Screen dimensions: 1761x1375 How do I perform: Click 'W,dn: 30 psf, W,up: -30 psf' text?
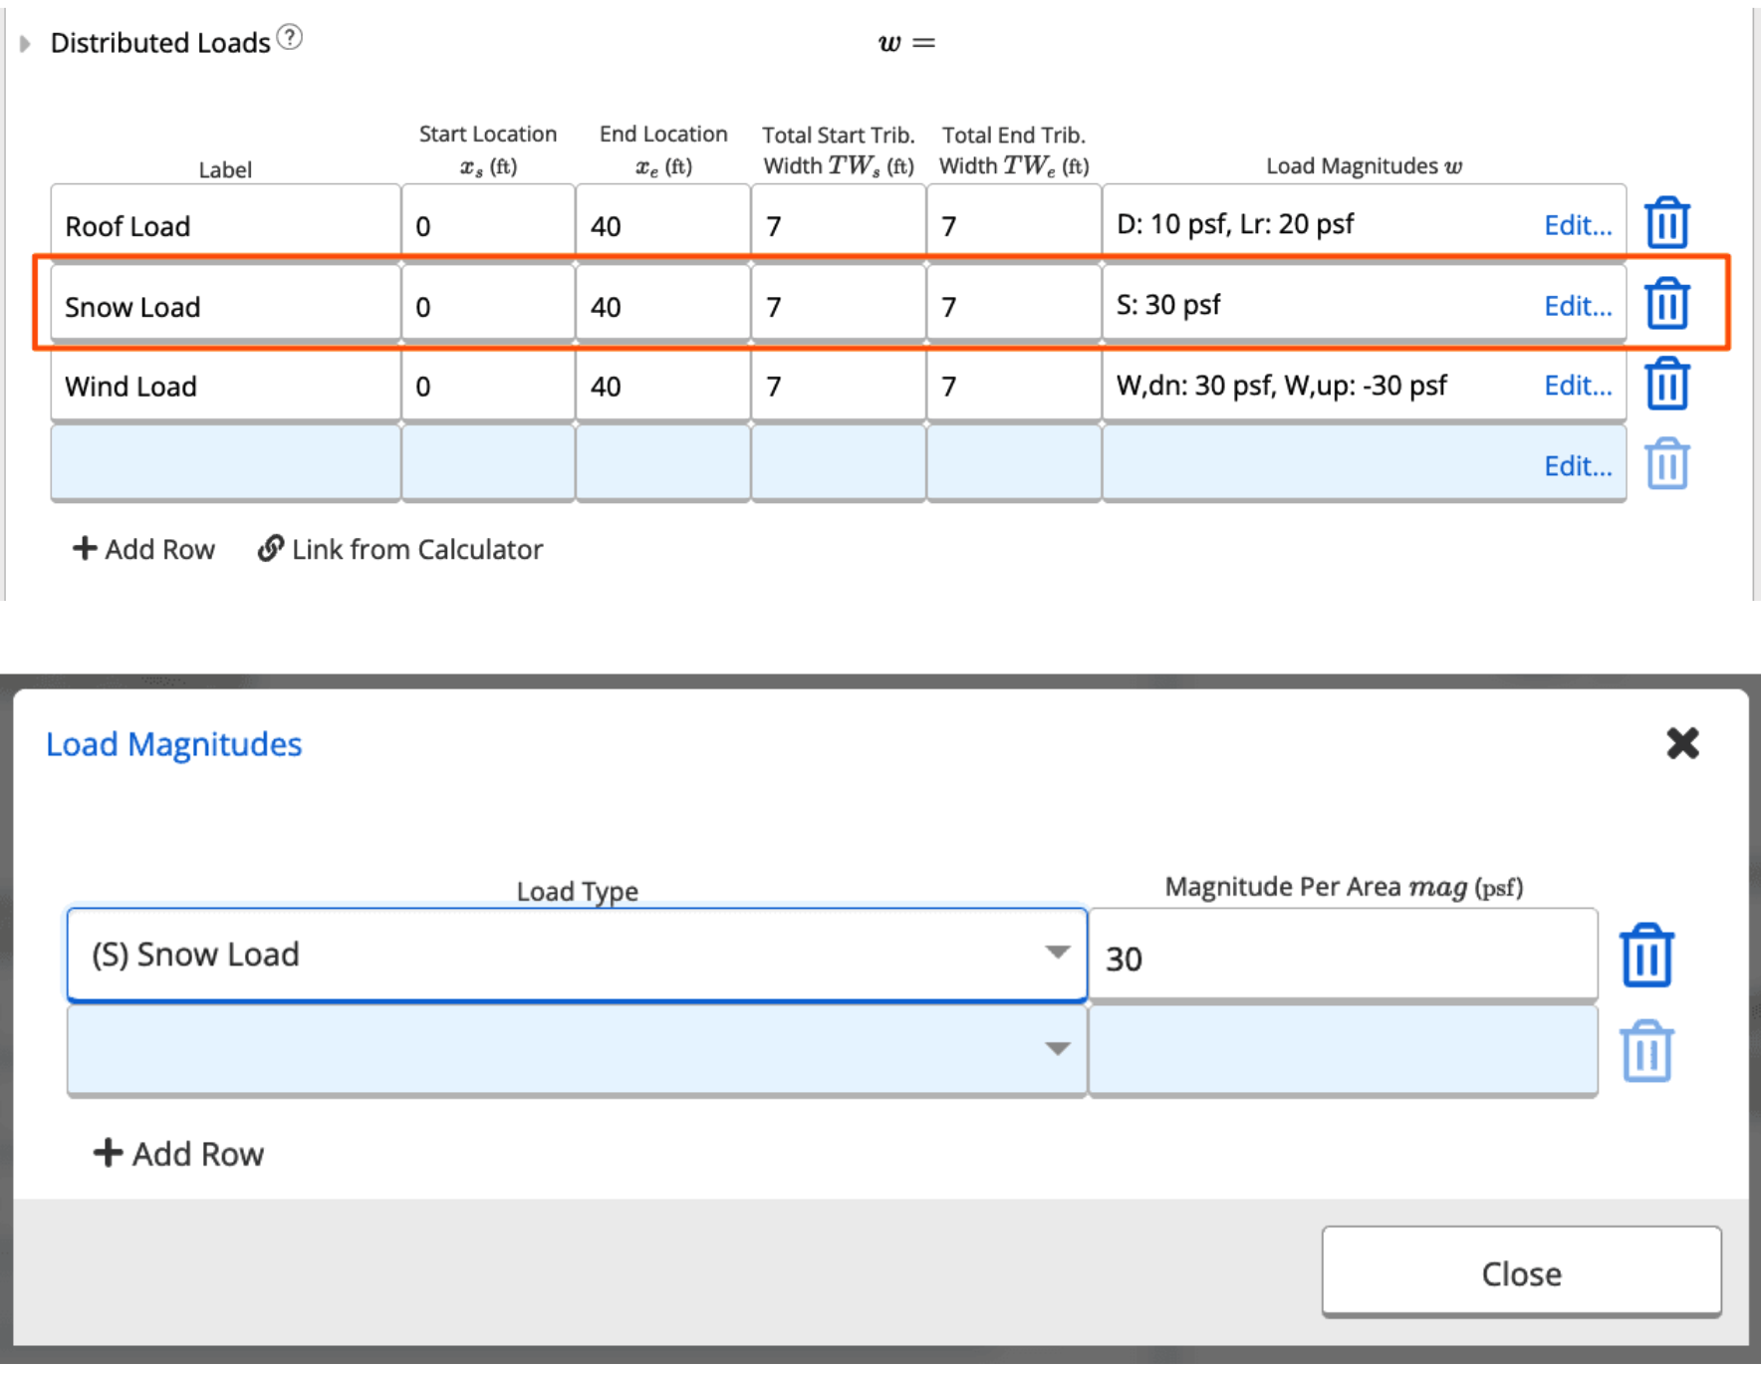(x=1282, y=386)
